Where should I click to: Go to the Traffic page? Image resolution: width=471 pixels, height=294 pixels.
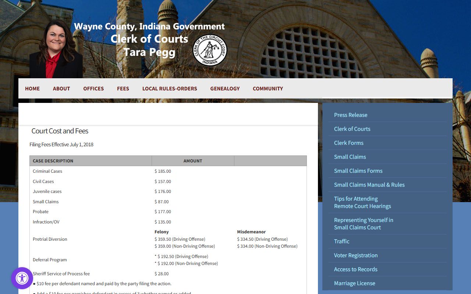click(342, 241)
